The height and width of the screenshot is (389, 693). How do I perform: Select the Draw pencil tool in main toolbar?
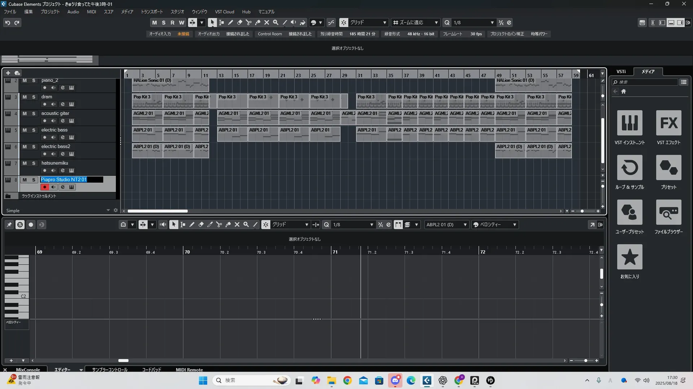coord(231,22)
